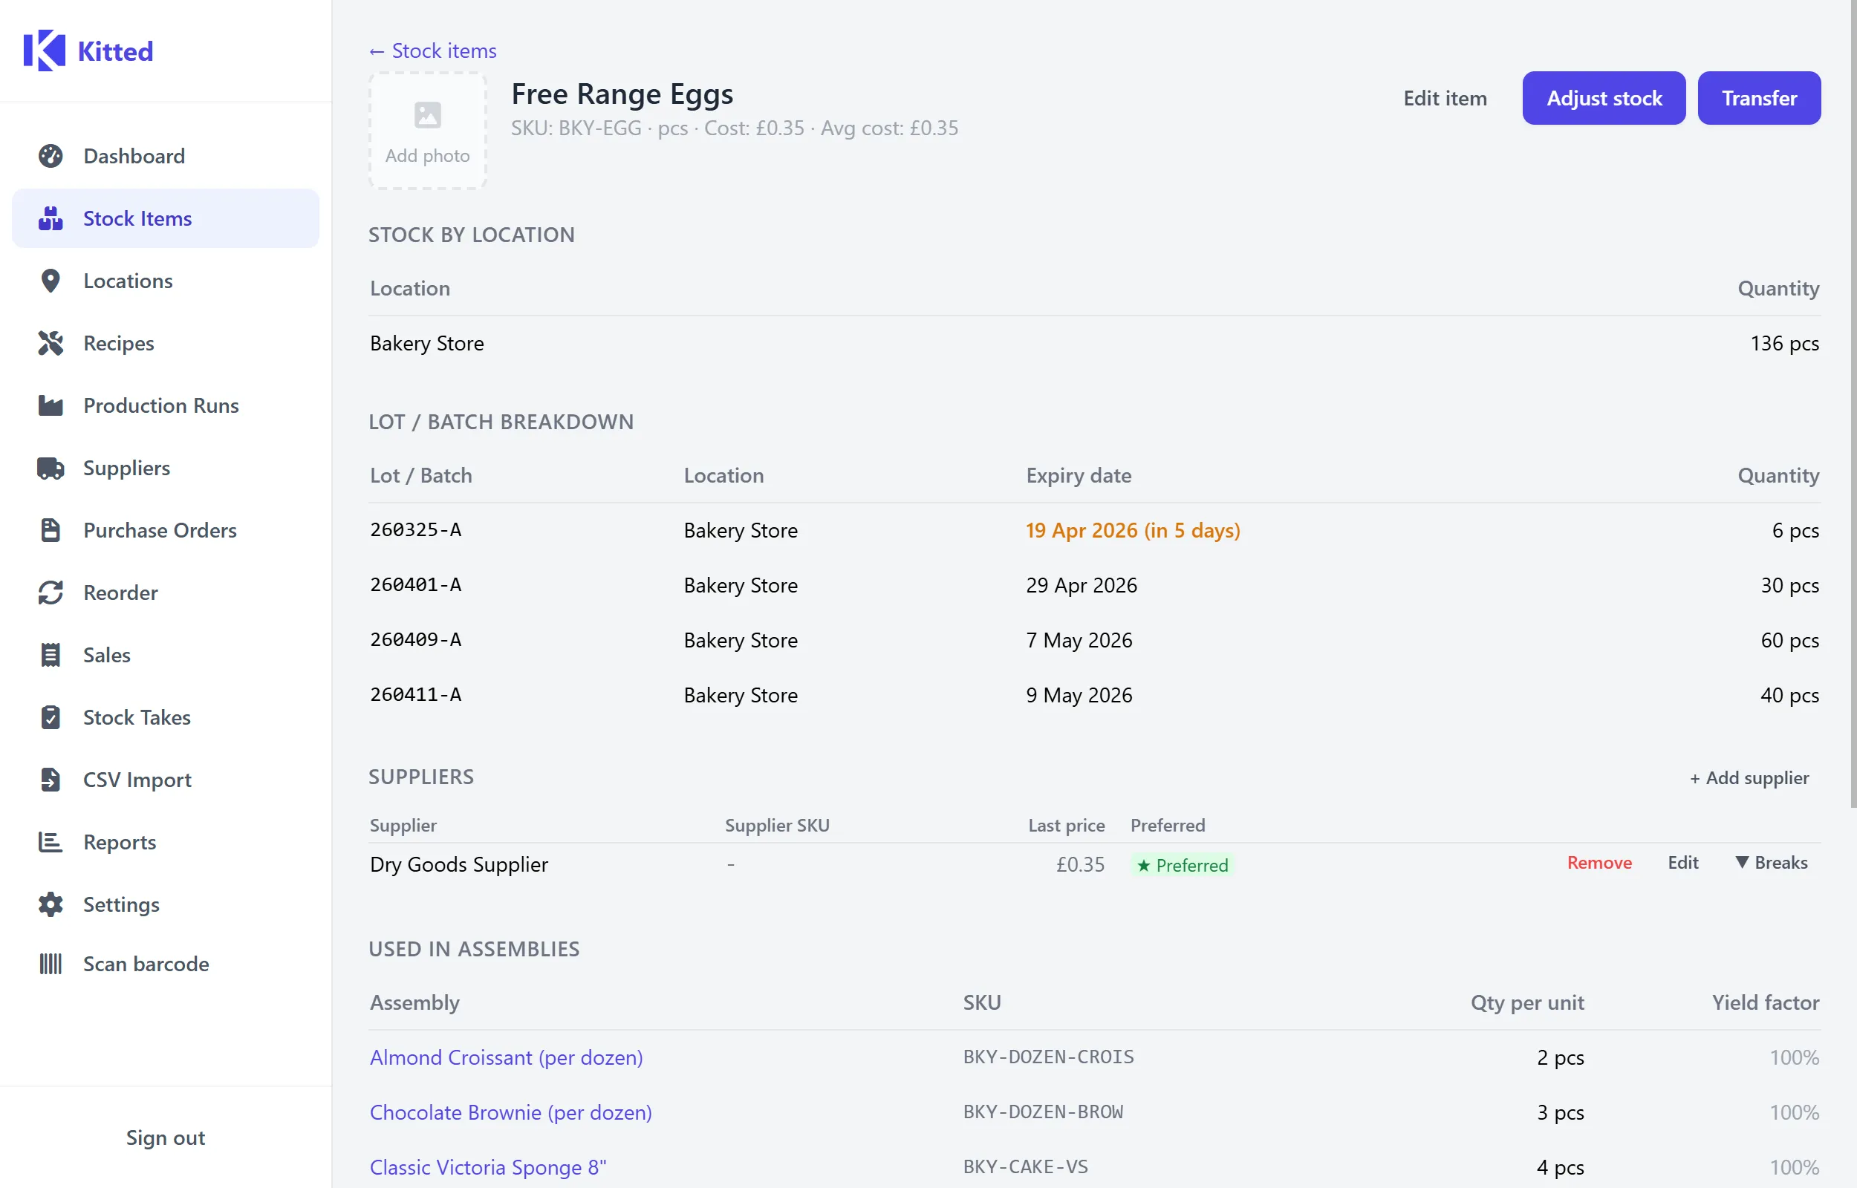The width and height of the screenshot is (1857, 1188).
Task: Click the Adjust stock button
Action: coord(1603,98)
